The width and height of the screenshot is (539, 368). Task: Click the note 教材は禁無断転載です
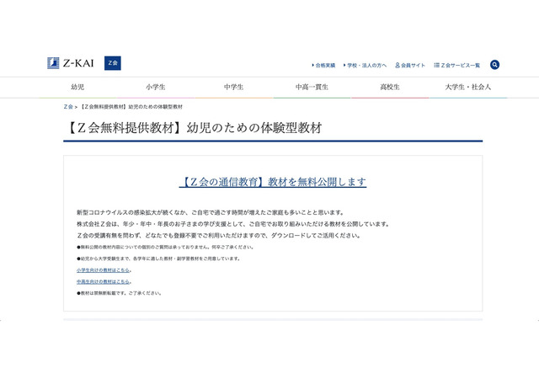119,293
